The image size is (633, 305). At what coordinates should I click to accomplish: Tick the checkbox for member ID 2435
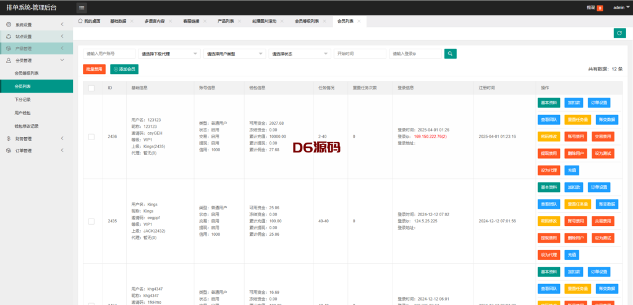pos(91,221)
